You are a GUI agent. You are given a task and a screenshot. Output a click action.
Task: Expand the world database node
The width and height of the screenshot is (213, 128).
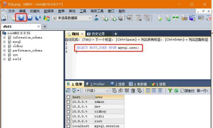(x=4, y=59)
